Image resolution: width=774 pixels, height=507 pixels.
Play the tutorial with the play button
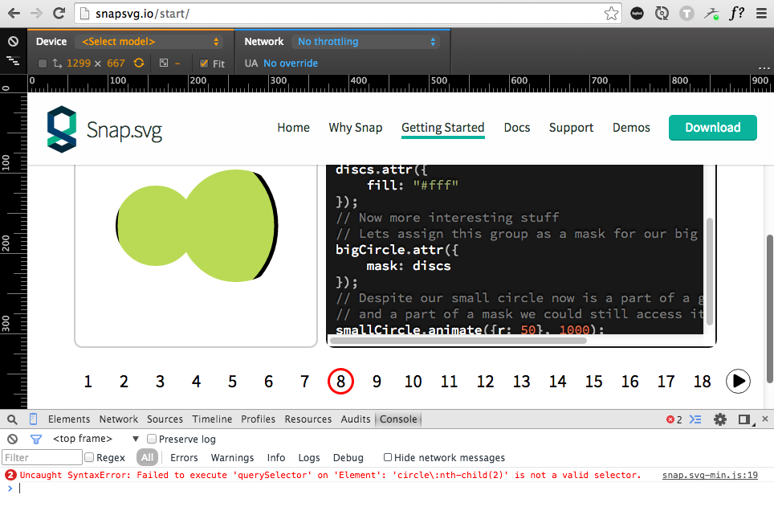tap(738, 381)
